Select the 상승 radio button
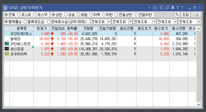The height and width of the screenshot is (112, 206). click(x=66, y=15)
